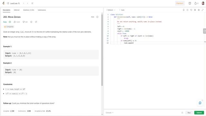Click code line 'left = 0'
The height and width of the screenshot is (116, 206).
[121, 26]
